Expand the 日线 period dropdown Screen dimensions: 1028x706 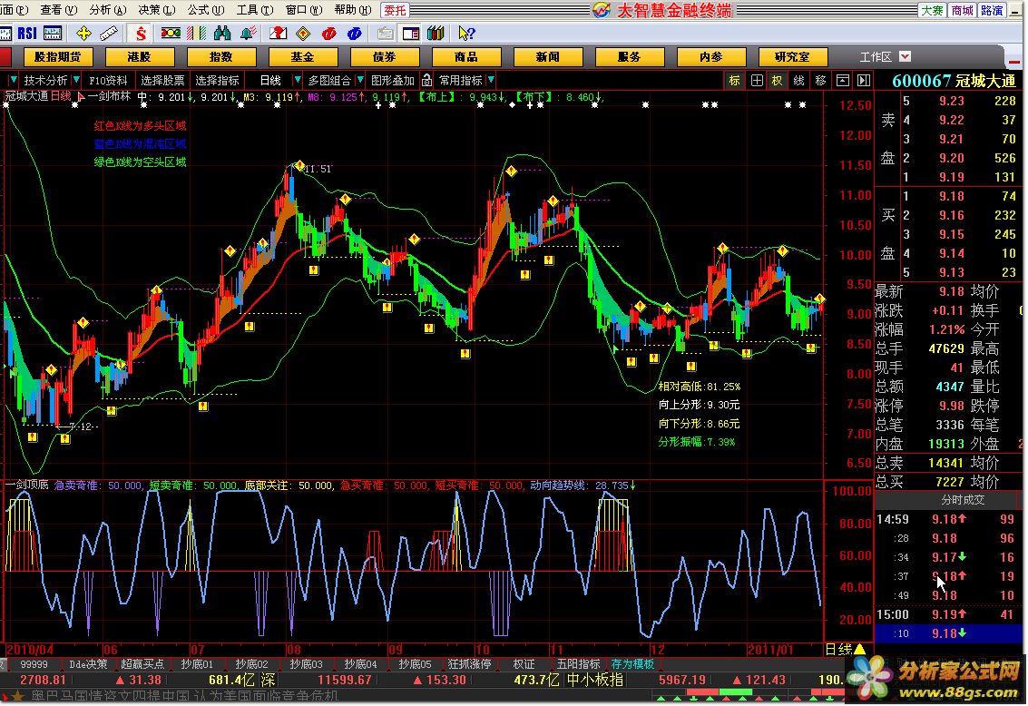point(297,80)
